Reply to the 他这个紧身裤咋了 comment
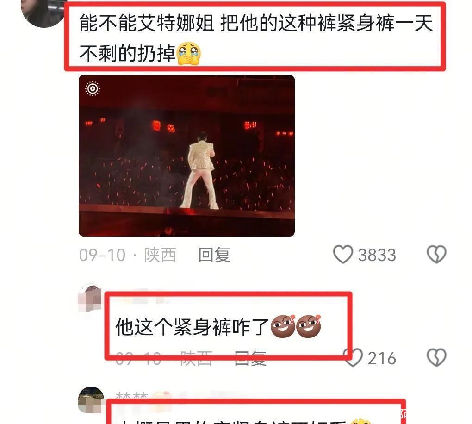Image resolution: width=472 pixels, height=424 pixels. (250, 358)
